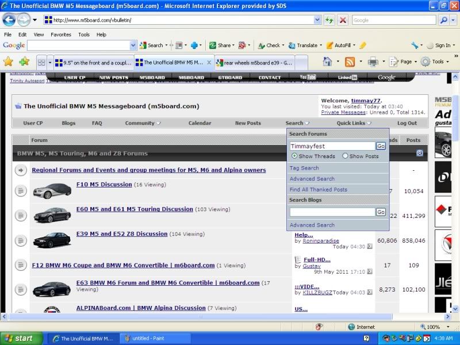
Task: Click the Print icon in command bar
Action: click(x=373, y=62)
